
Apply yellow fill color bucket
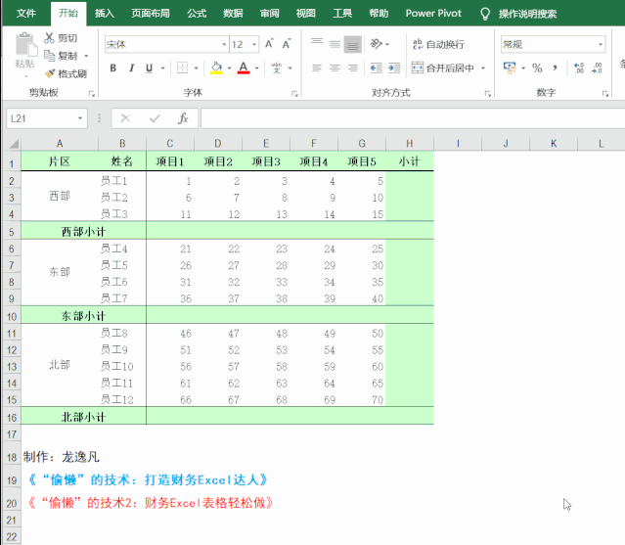click(216, 68)
